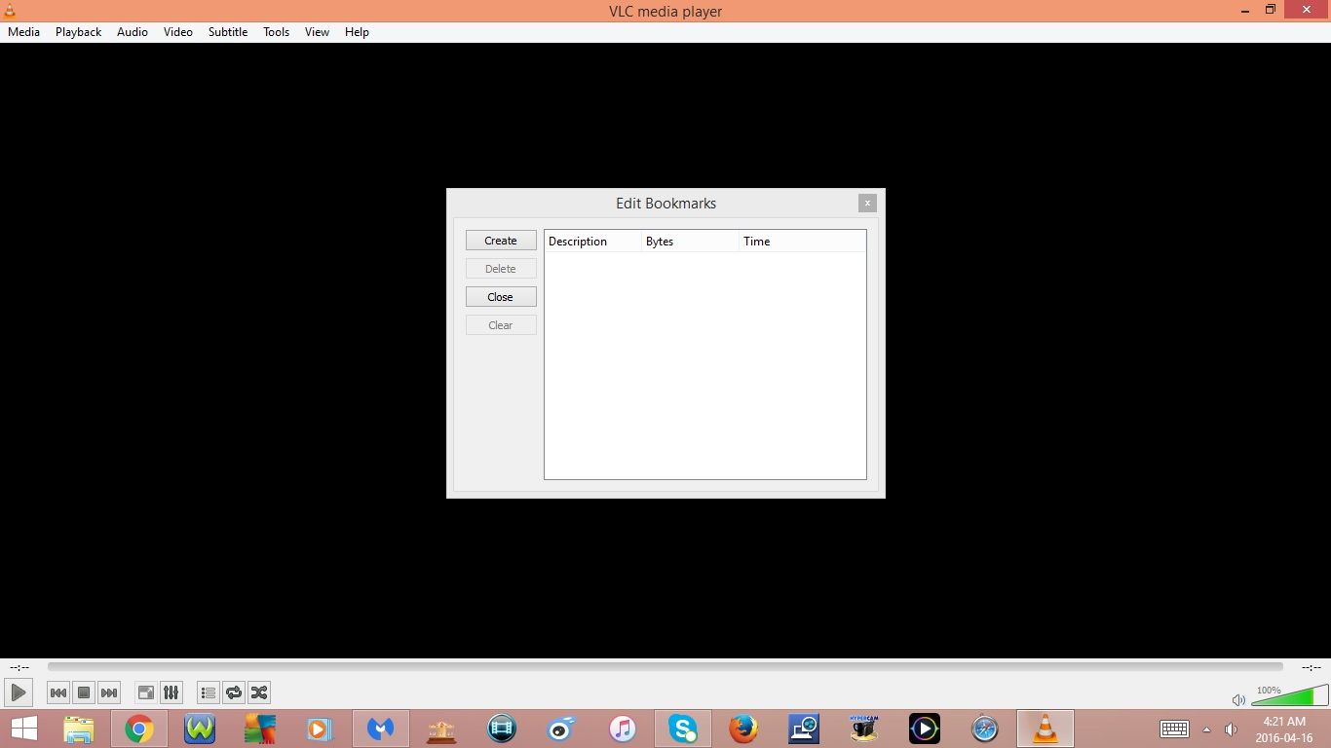Viewport: 1331px width, 748px height.
Task: Click the stop playback button
Action: click(84, 692)
